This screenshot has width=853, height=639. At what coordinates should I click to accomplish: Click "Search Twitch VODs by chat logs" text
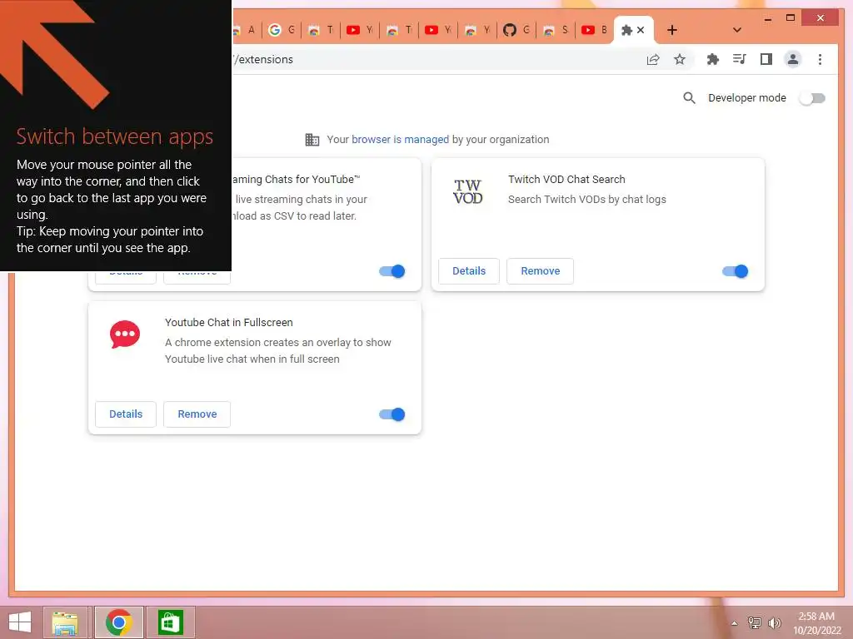pos(587,200)
